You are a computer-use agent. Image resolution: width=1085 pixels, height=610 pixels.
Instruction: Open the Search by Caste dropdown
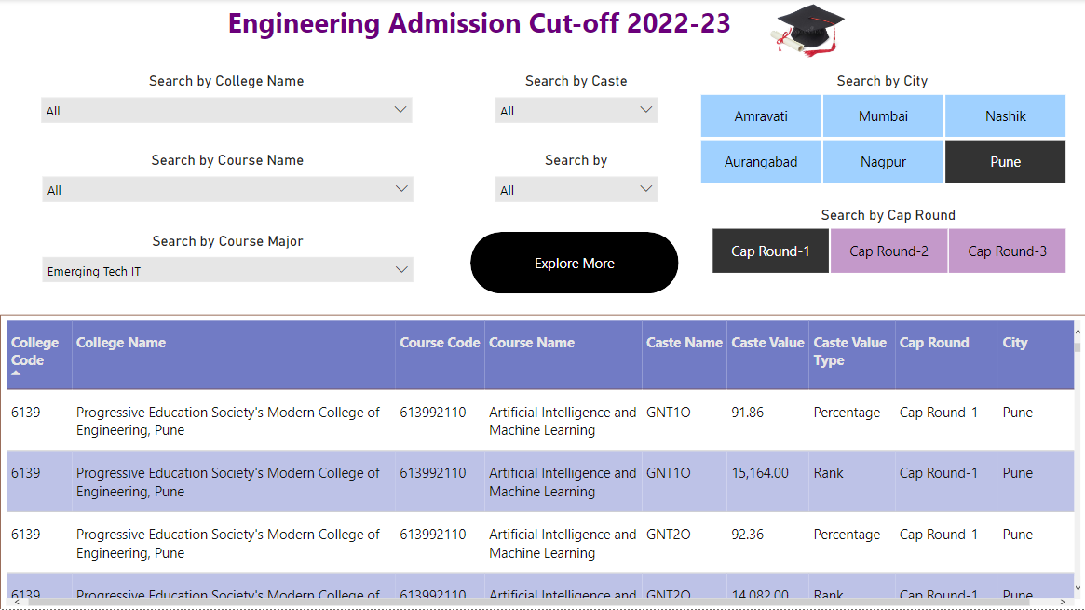[576, 110]
